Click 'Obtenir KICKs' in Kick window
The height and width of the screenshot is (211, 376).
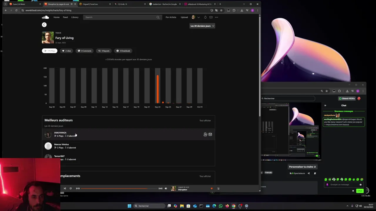pos(347,98)
